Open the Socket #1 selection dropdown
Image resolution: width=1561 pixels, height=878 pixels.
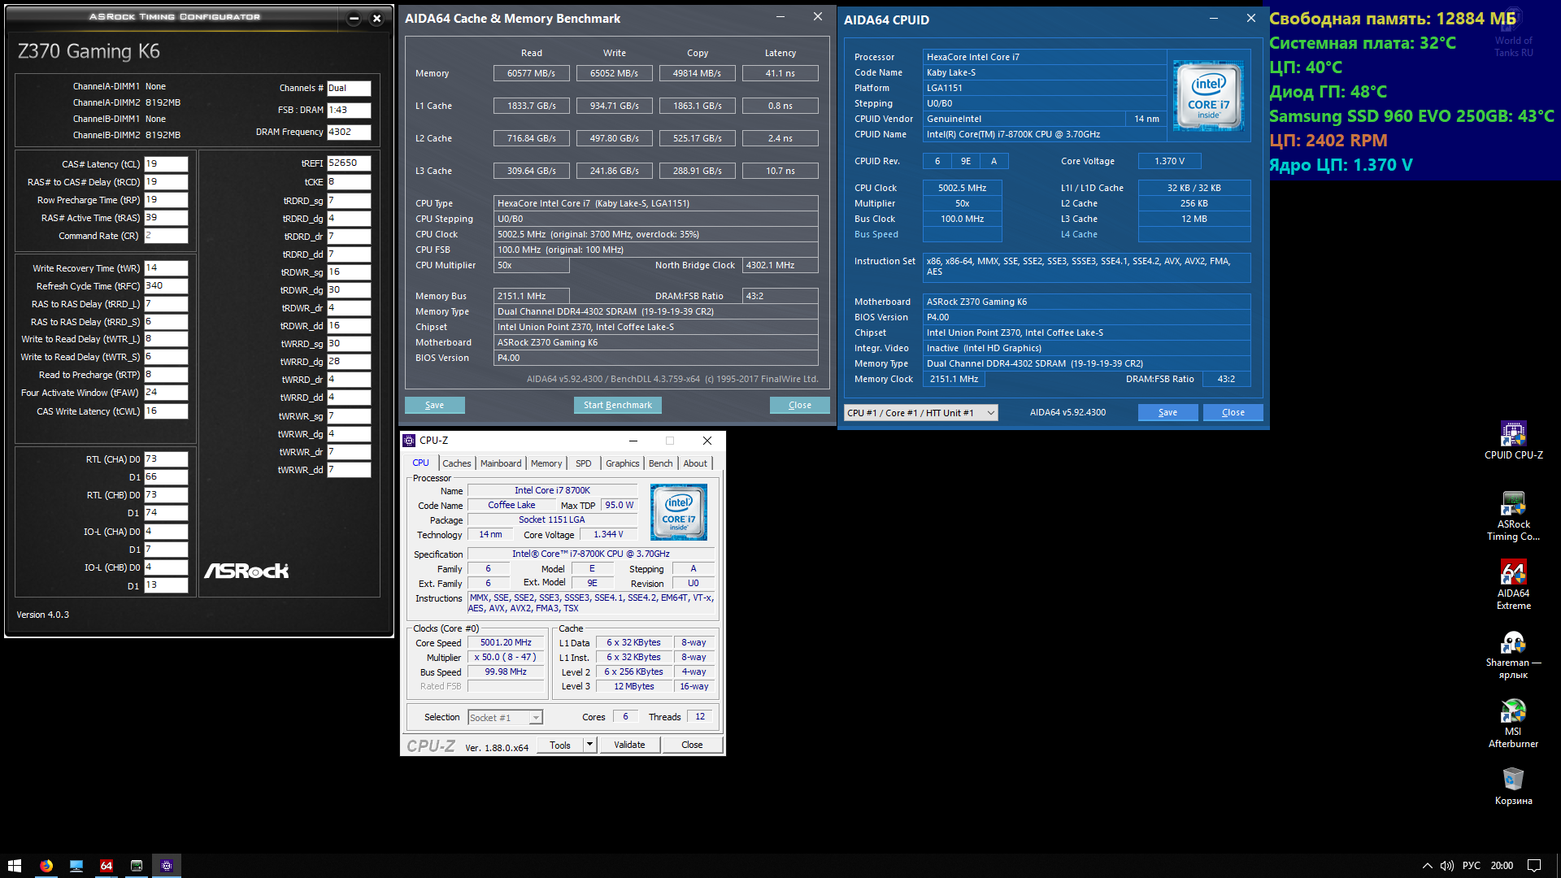click(x=535, y=718)
